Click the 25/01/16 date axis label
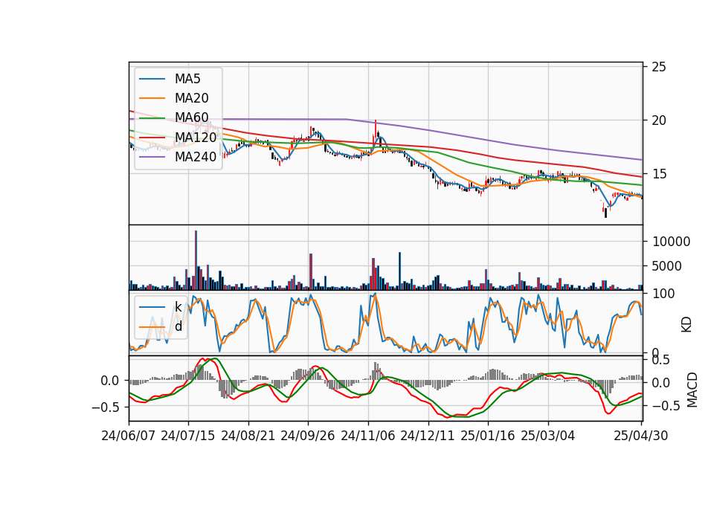The image size is (714, 513). click(487, 436)
